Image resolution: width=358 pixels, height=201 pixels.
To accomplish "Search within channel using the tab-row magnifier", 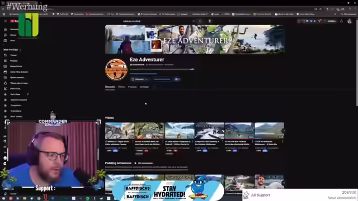I will 154,87.
